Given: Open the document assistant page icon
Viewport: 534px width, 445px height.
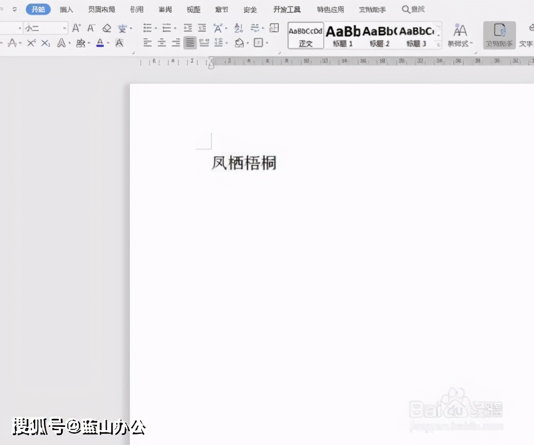Looking at the screenshot, I should [x=499, y=35].
